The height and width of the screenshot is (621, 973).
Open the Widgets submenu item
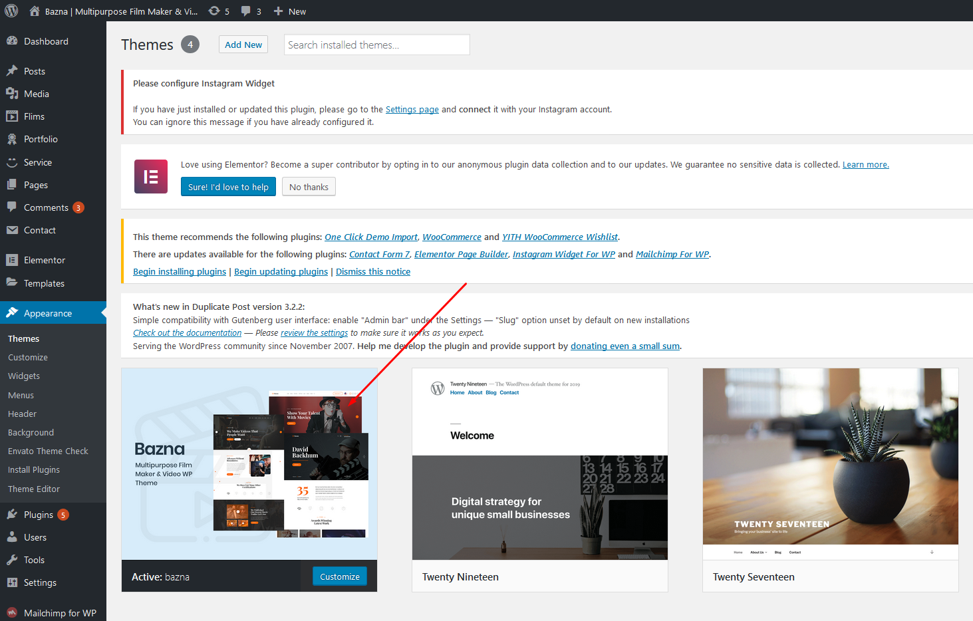[24, 376]
